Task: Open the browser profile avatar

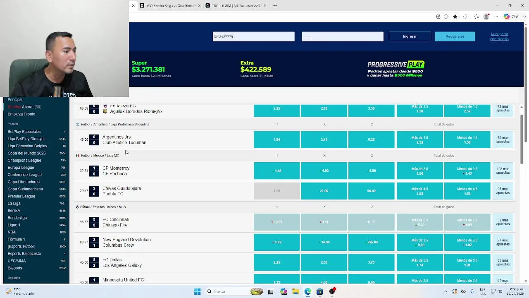Action: click(x=486, y=17)
